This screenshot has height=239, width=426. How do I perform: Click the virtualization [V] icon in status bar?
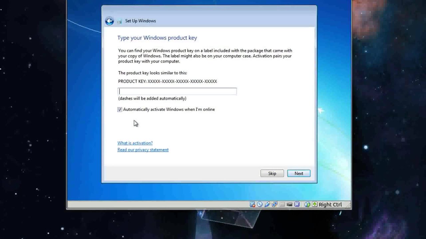tap(297, 204)
